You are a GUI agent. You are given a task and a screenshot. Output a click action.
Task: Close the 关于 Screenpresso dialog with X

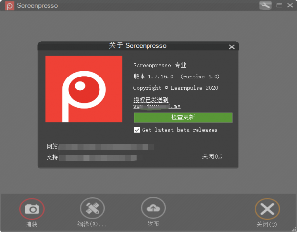point(232,47)
